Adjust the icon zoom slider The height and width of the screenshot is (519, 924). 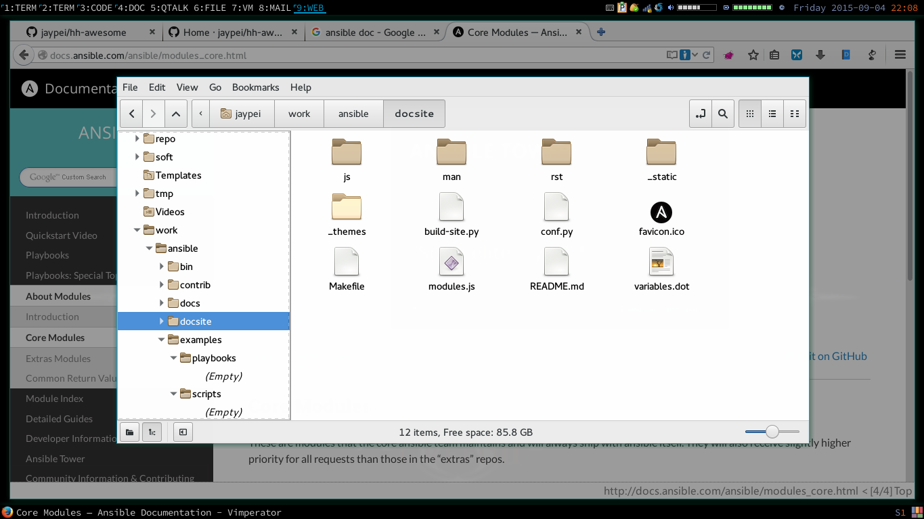tap(772, 432)
